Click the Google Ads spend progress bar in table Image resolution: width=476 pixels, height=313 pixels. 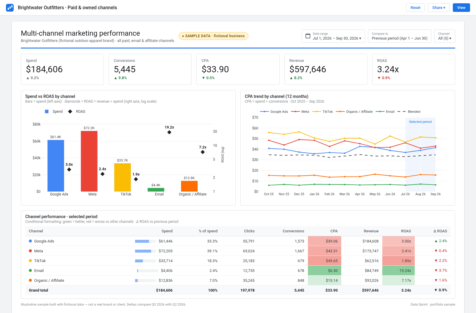click(x=145, y=241)
